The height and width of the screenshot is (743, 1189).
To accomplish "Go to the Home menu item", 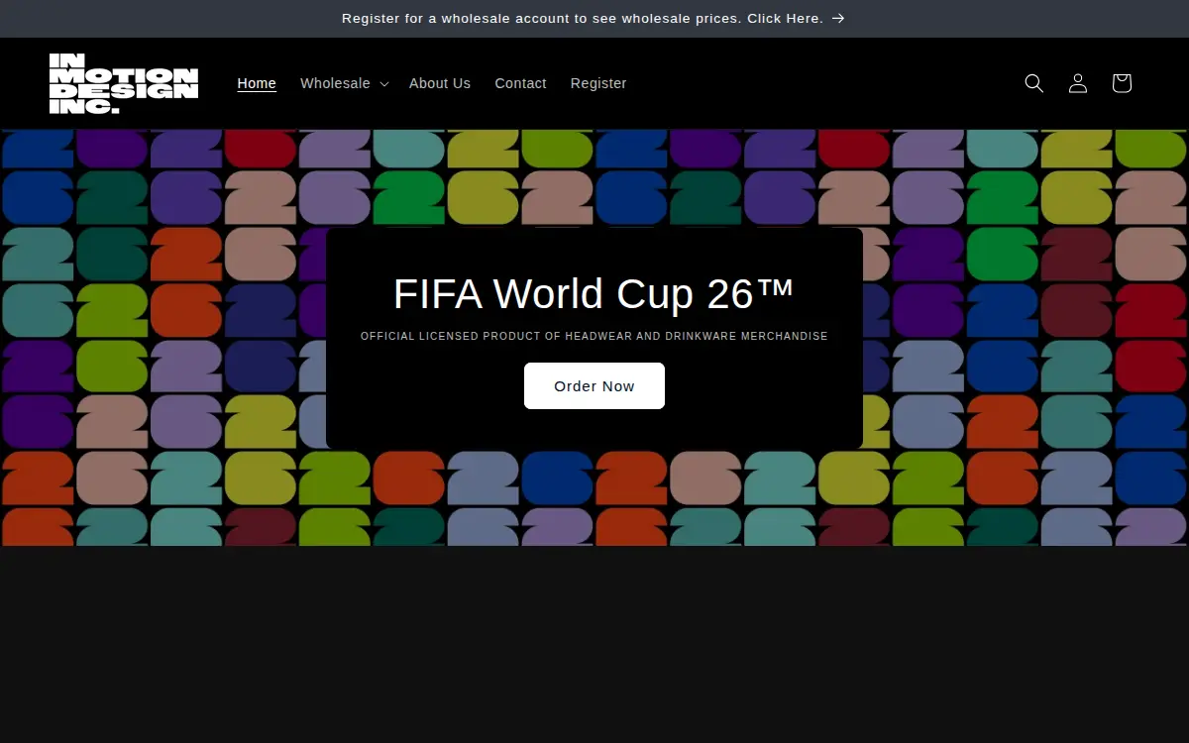I will [x=257, y=83].
